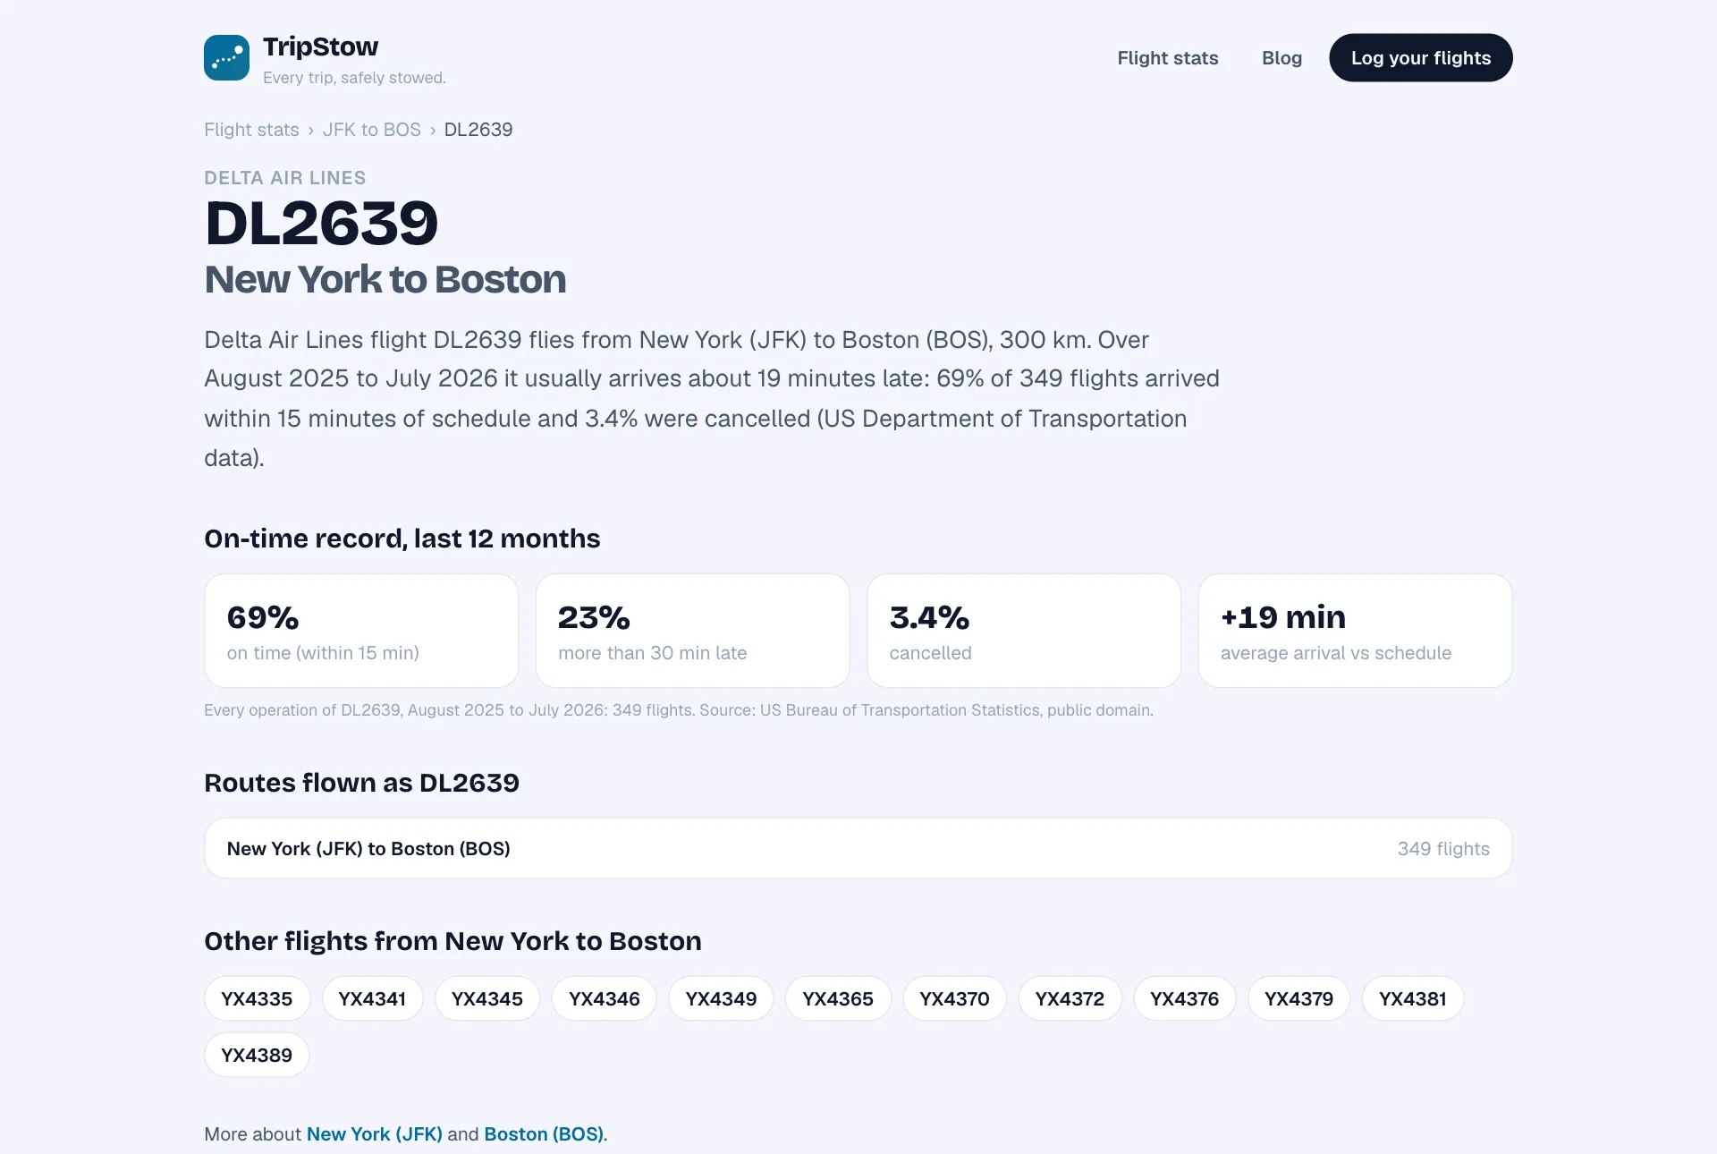
Task: Click the Every trip, safely stowed tagline
Action: point(354,78)
